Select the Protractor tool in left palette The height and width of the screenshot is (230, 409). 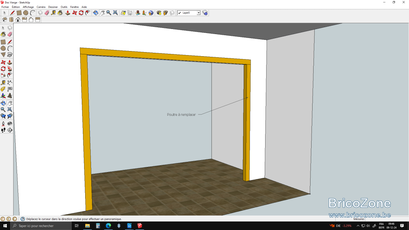[3, 89]
